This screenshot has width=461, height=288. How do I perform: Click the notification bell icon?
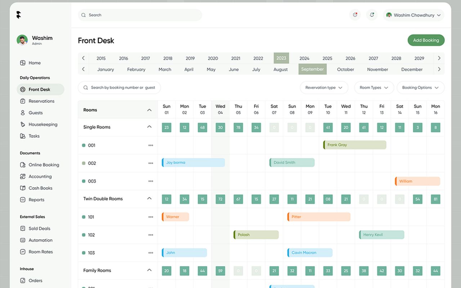coord(372,15)
